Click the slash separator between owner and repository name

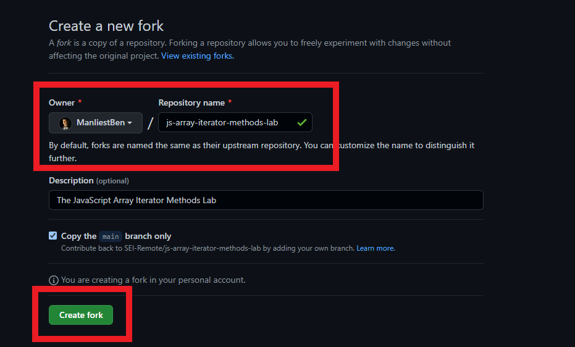pos(150,123)
